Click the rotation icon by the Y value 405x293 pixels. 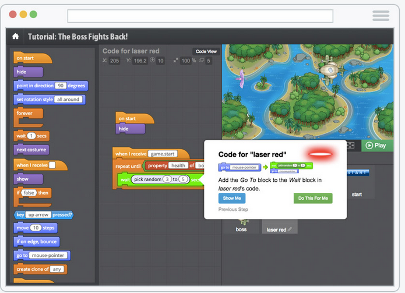pos(152,61)
